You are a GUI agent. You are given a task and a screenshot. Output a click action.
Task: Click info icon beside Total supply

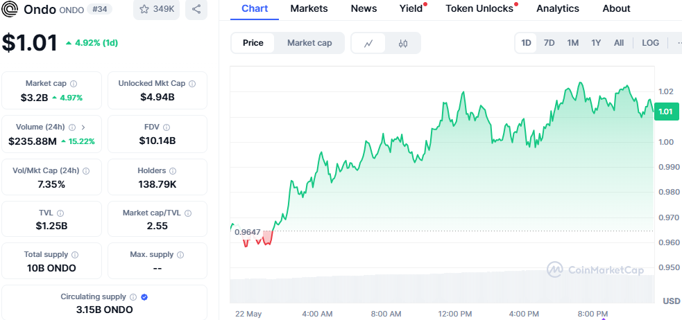pos(75,255)
